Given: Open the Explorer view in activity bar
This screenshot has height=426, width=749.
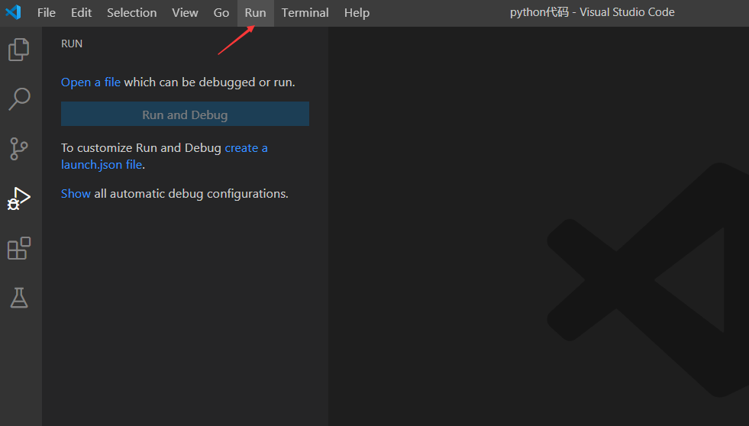Looking at the screenshot, I should pos(18,50).
